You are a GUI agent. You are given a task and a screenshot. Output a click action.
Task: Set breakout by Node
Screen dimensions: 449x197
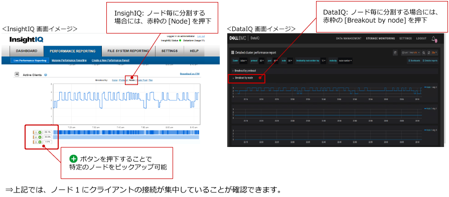pos(132,80)
